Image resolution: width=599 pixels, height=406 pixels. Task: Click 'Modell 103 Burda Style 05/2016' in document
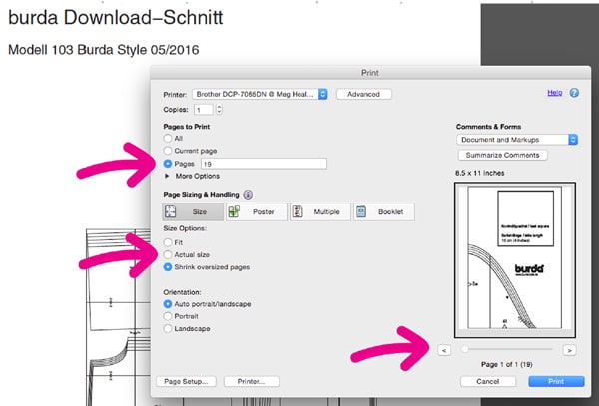[104, 50]
